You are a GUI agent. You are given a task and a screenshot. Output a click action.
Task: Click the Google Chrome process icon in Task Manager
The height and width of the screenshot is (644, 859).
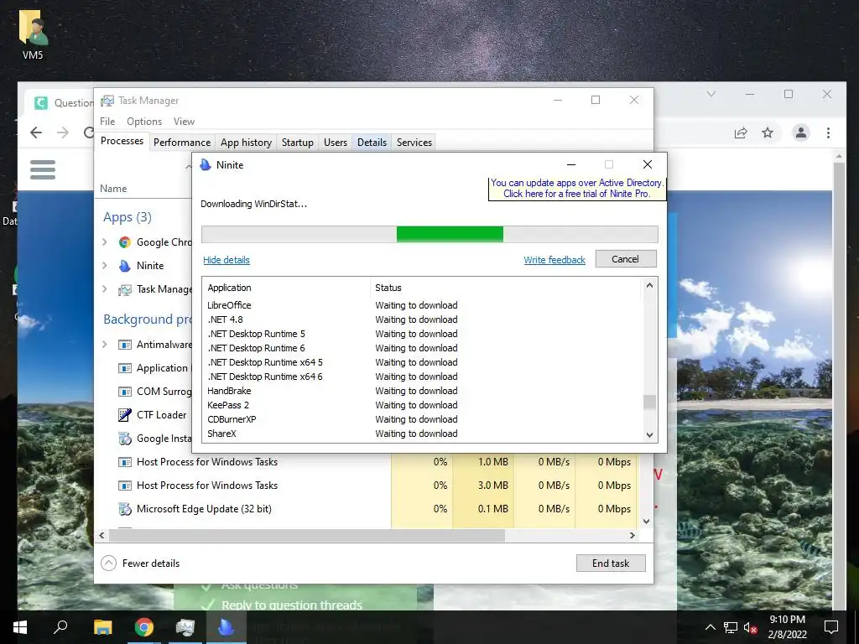pos(125,242)
